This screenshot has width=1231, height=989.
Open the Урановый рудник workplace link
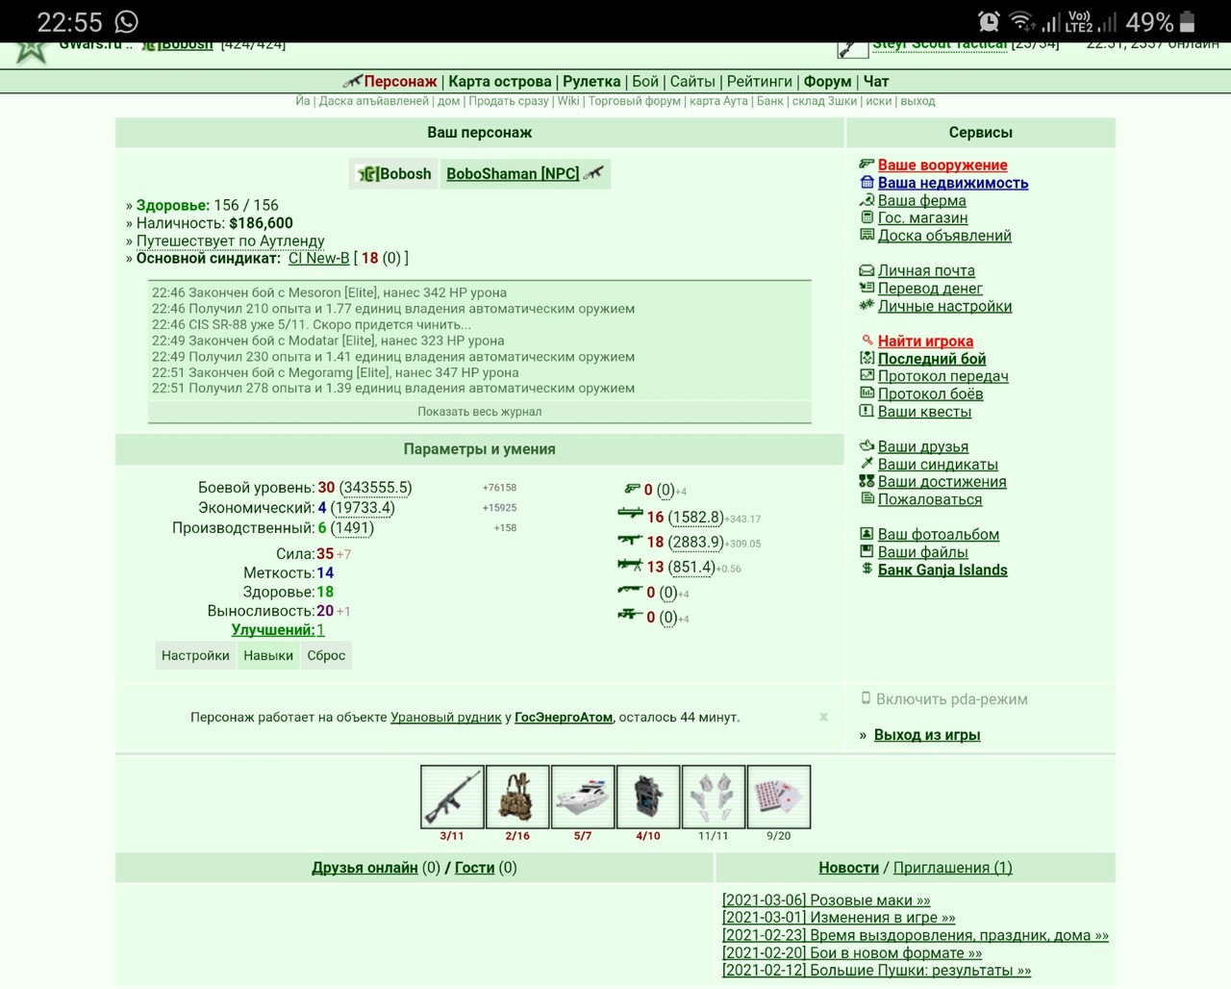tap(446, 718)
